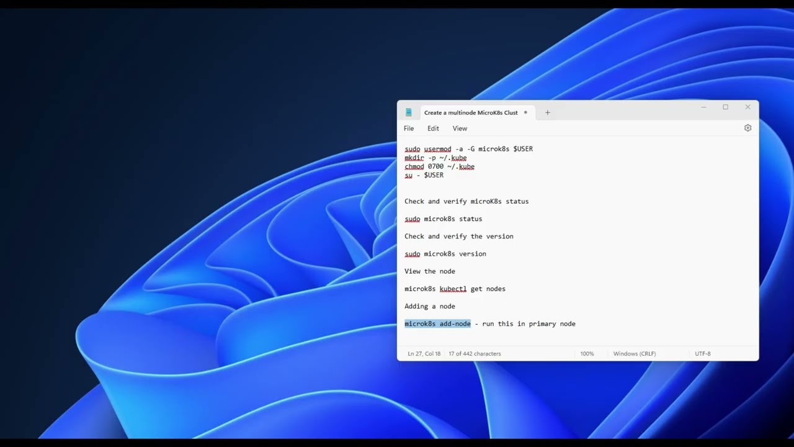Screen dimensions: 794x447
Task: Click 'Ln 27, Col 18' in status bar
Action: [424, 354]
